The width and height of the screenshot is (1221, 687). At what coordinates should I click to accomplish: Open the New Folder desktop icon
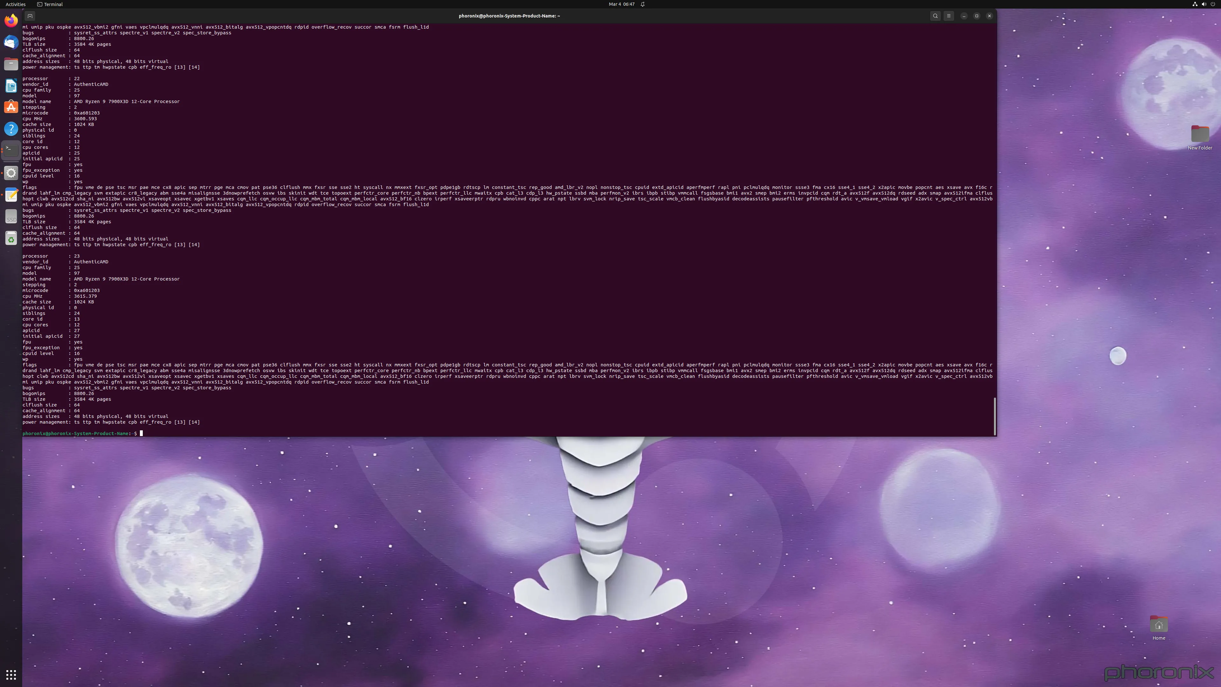tap(1200, 137)
